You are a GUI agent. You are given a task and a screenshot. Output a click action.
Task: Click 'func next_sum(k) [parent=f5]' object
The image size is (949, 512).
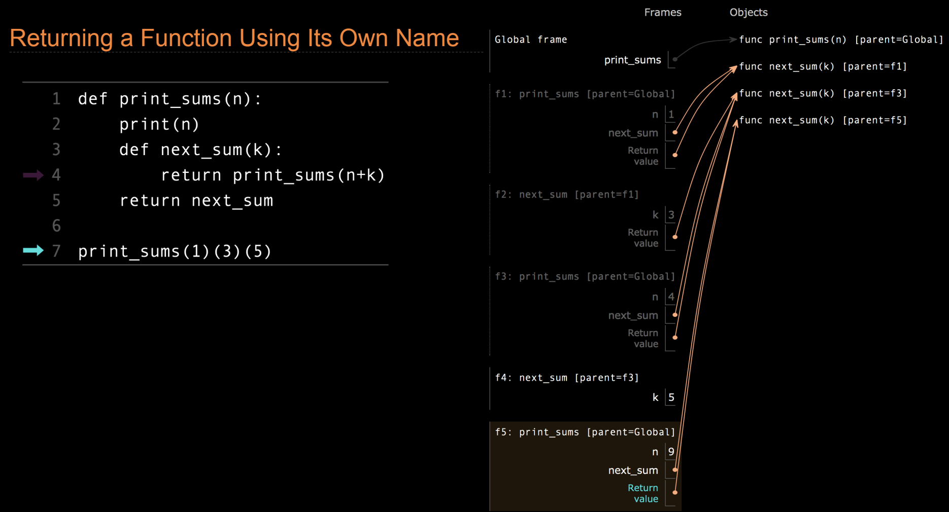pos(823,120)
